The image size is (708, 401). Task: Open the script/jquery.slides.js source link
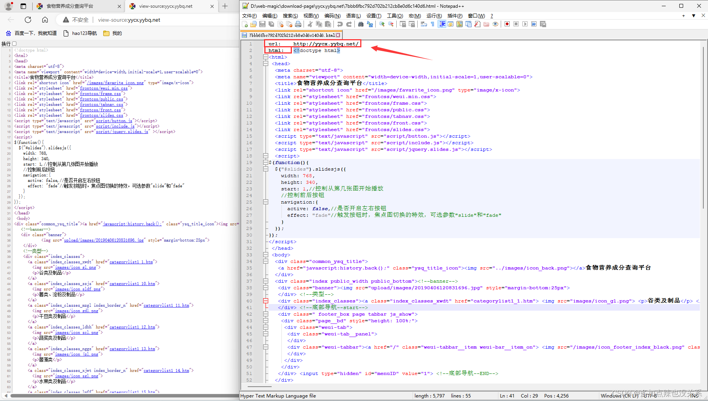coord(122,132)
